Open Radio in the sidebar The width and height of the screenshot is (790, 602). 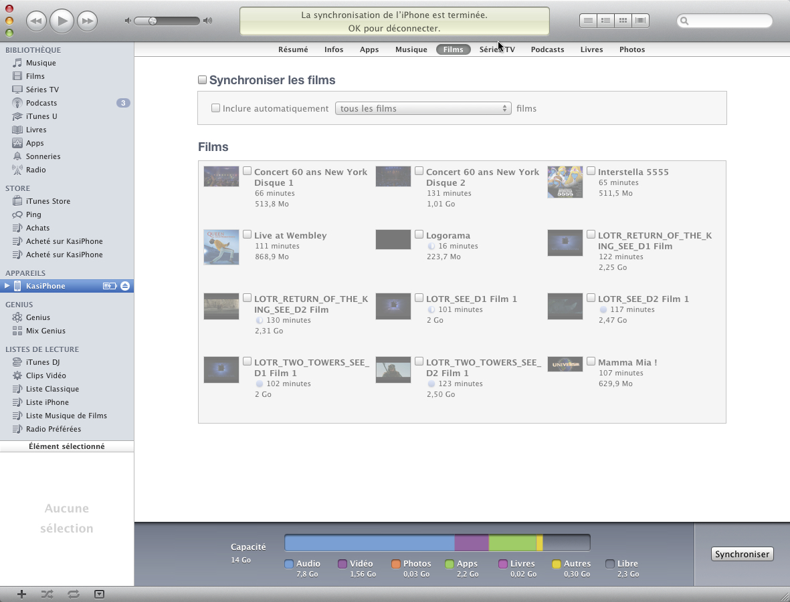[x=35, y=170]
